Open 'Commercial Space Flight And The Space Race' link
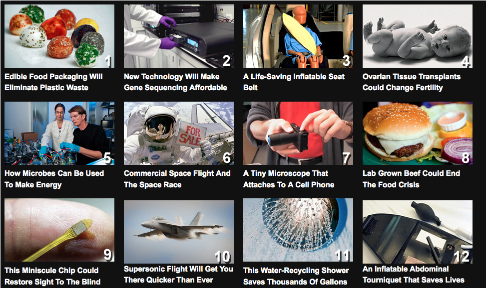 177,179
